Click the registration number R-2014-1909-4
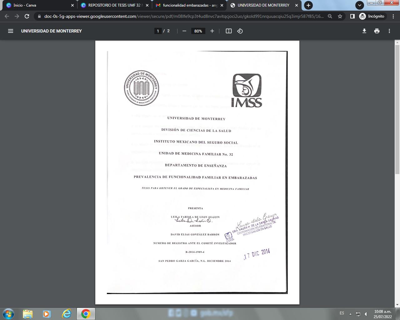Screen dimensions: 400x320 (x=195, y=252)
